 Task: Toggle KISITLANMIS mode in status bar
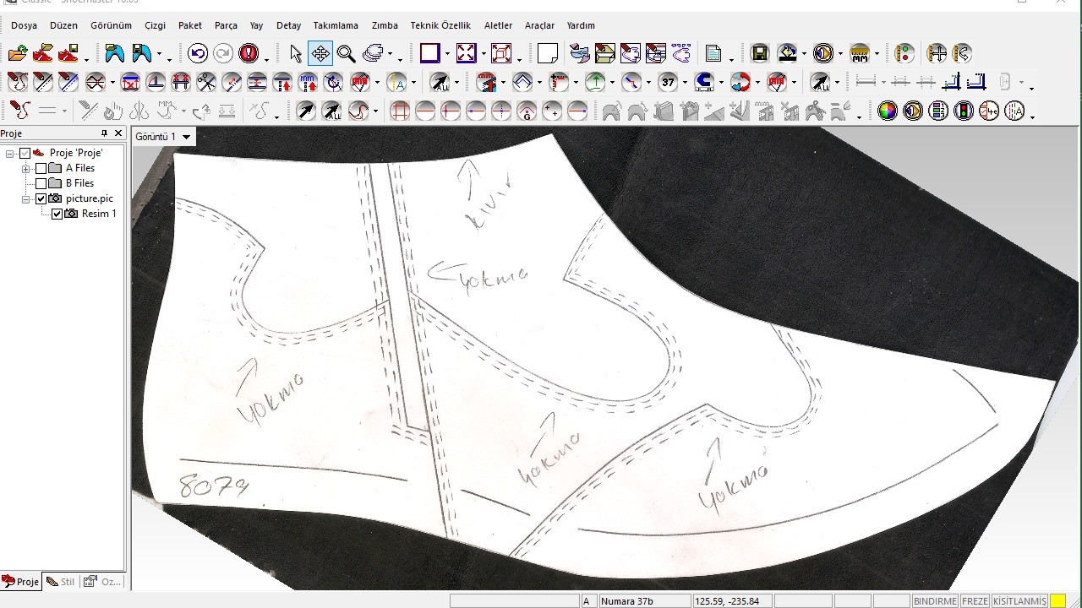1019,601
